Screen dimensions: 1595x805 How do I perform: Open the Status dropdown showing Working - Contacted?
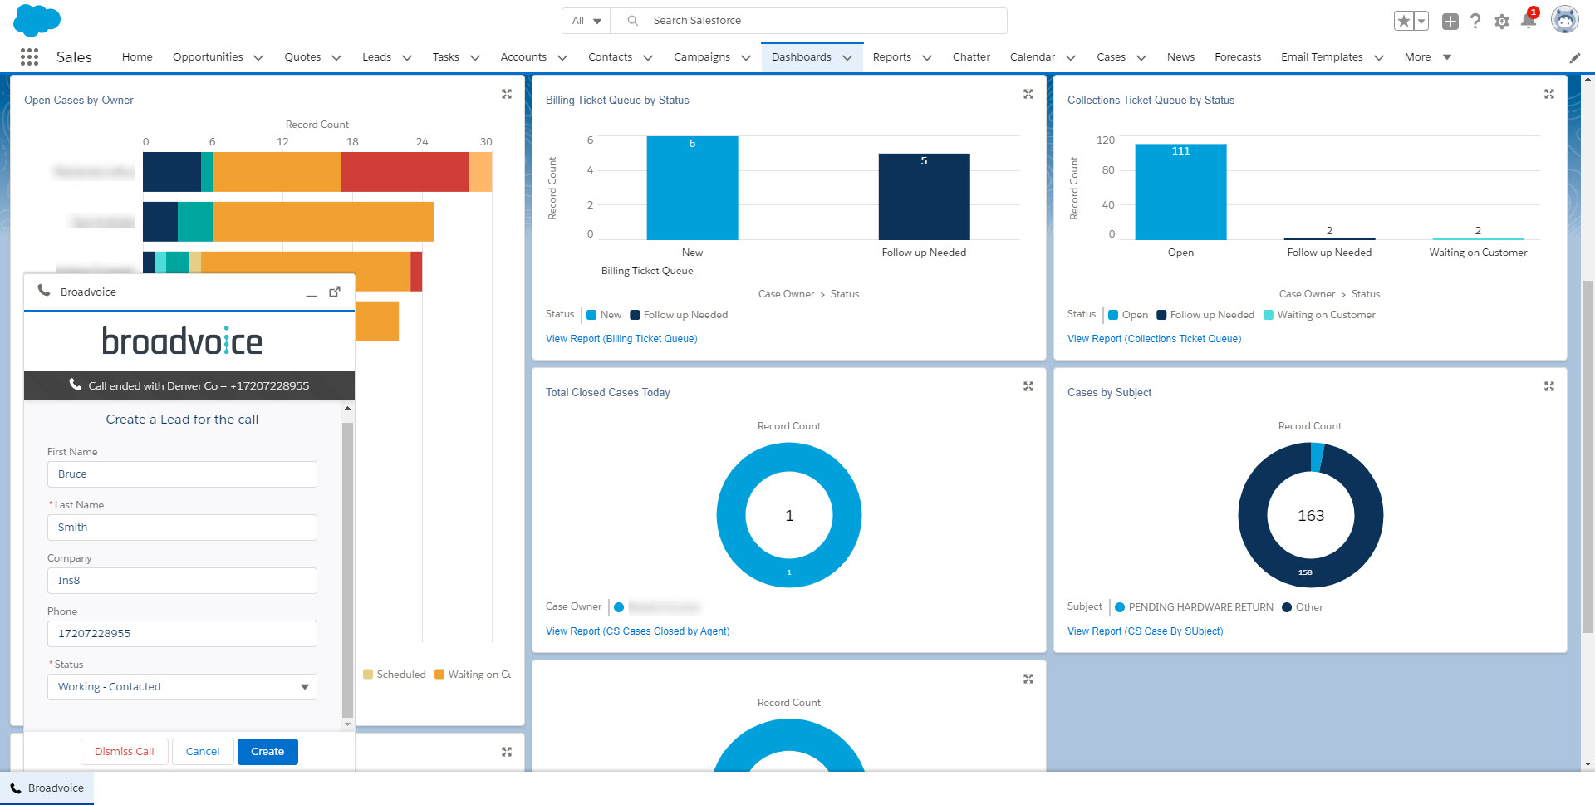[182, 687]
